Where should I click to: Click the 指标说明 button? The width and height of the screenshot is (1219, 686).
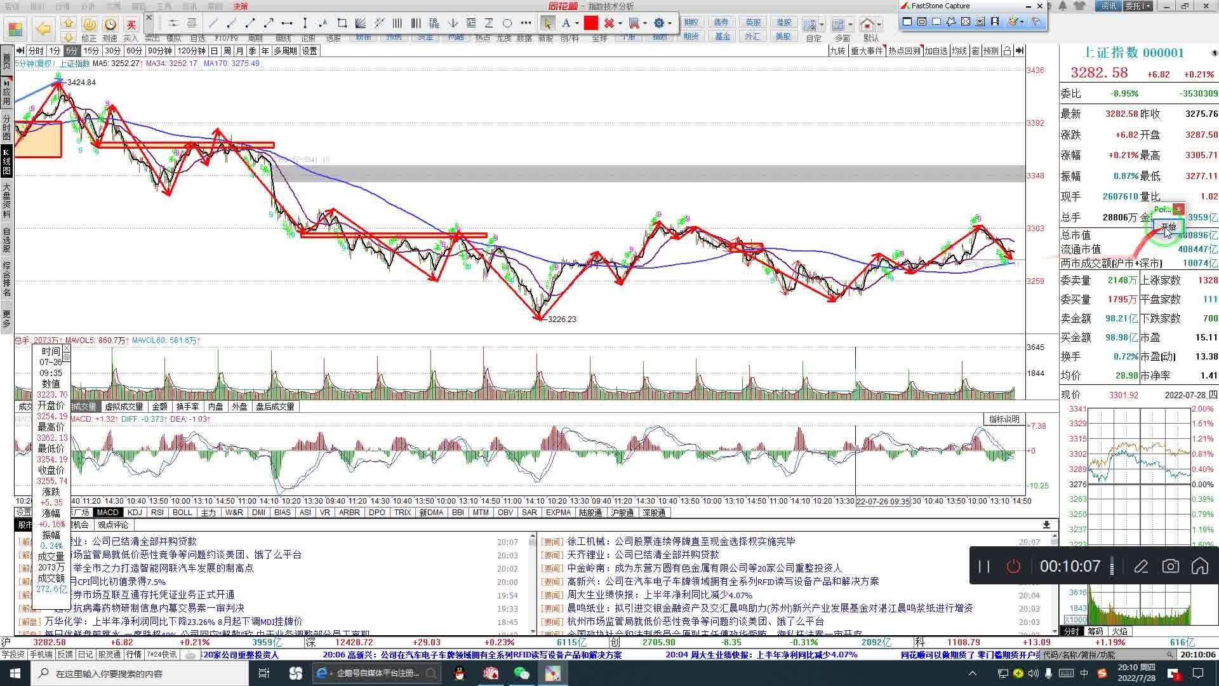(1004, 419)
